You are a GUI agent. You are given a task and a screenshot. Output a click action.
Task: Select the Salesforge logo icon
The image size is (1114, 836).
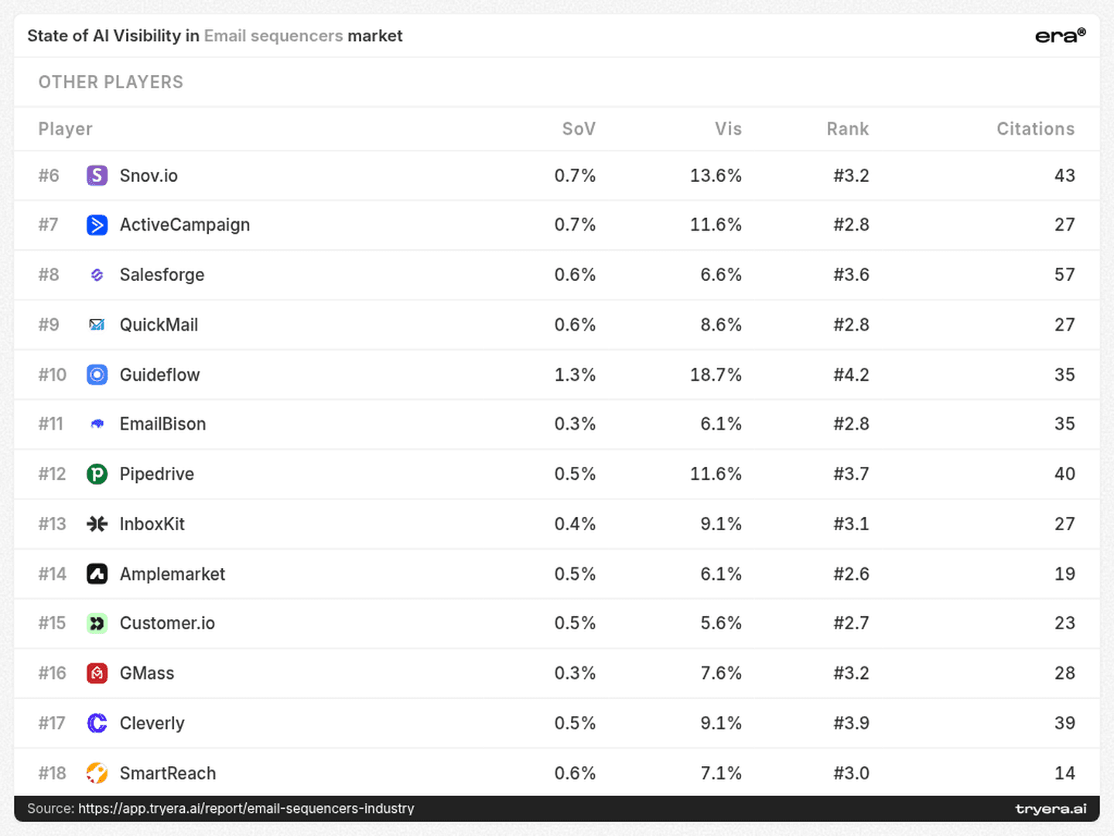tap(97, 275)
